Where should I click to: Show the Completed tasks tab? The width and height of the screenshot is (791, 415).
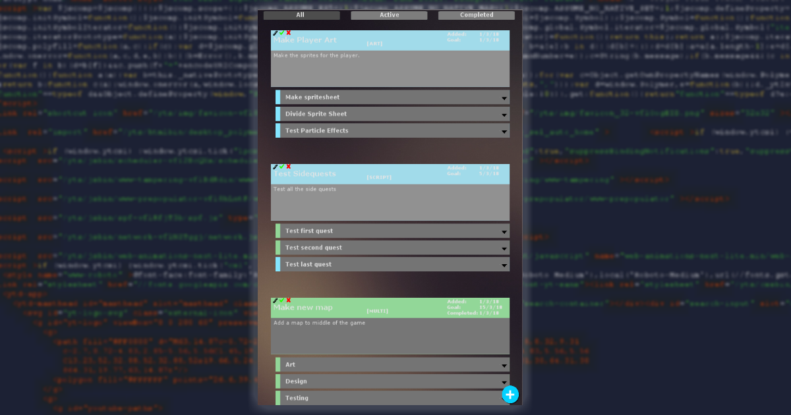click(x=476, y=15)
